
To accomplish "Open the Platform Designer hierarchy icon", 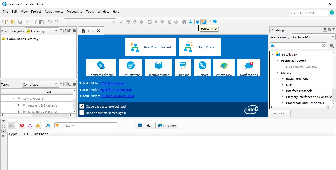I will [x=191, y=22].
